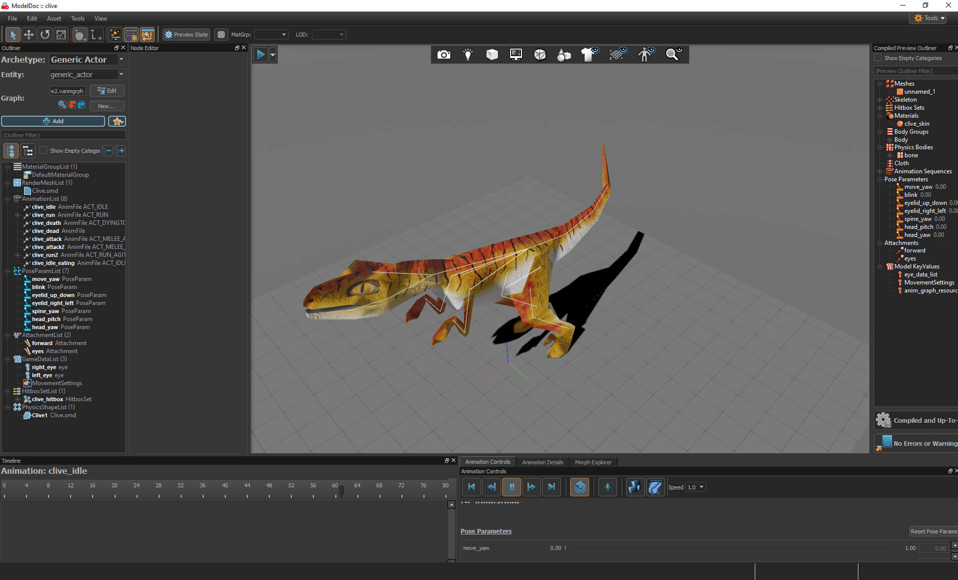Enable Show Empty Categories in Outliner
The width and height of the screenshot is (958, 580).
(x=44, y=150)
